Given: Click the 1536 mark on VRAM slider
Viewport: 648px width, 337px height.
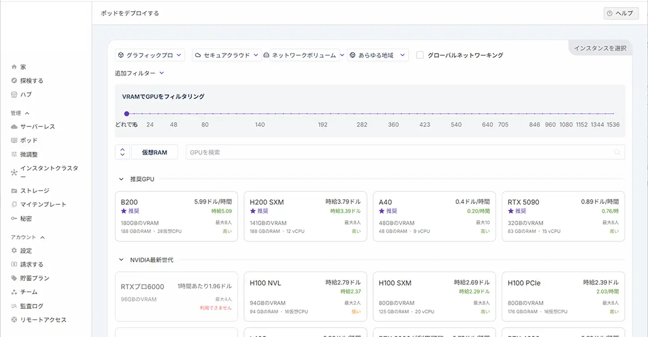Looking at the screenshot, I should (x=612, y=125).
